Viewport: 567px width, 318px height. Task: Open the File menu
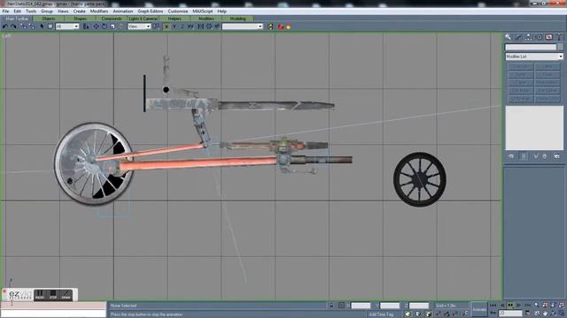(x=5, y=11)
